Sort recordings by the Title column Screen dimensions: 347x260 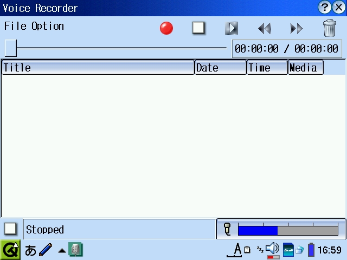point(98,67)
